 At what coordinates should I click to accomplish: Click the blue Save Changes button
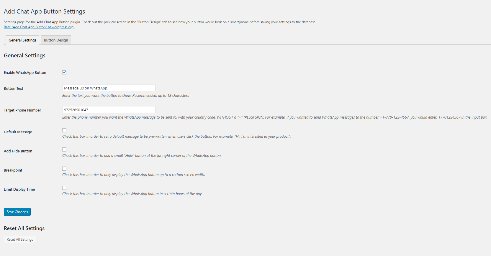[17, 212]
